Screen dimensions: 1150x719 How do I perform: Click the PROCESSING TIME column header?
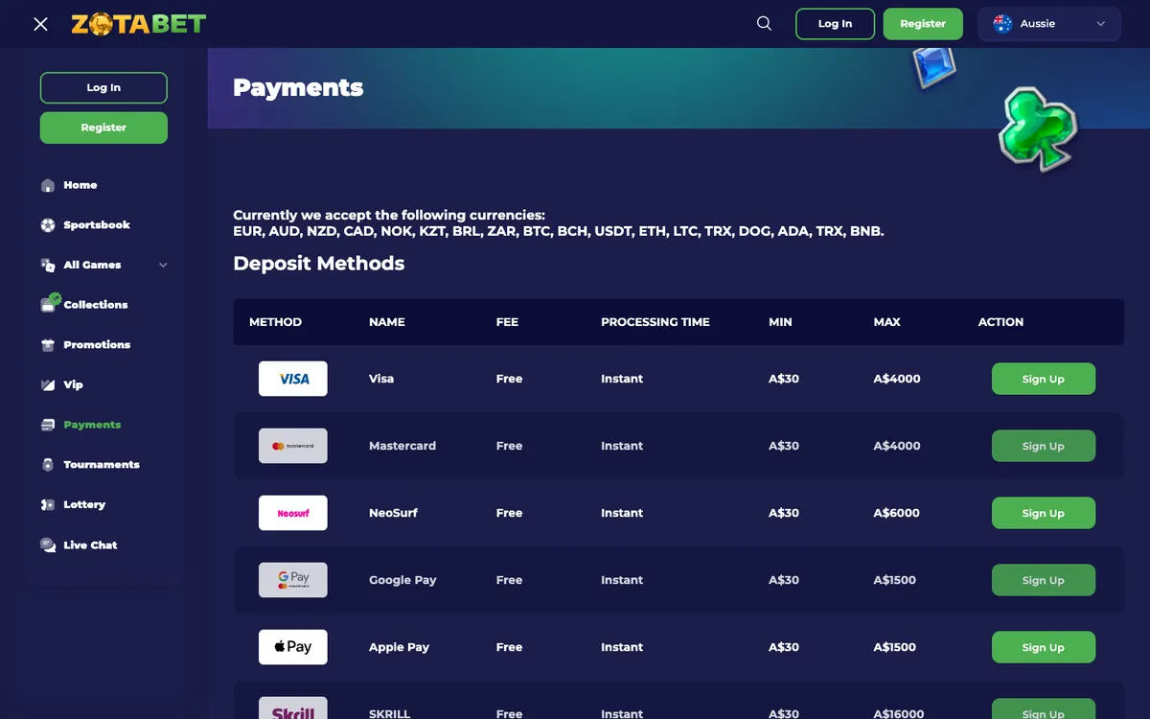655,322
